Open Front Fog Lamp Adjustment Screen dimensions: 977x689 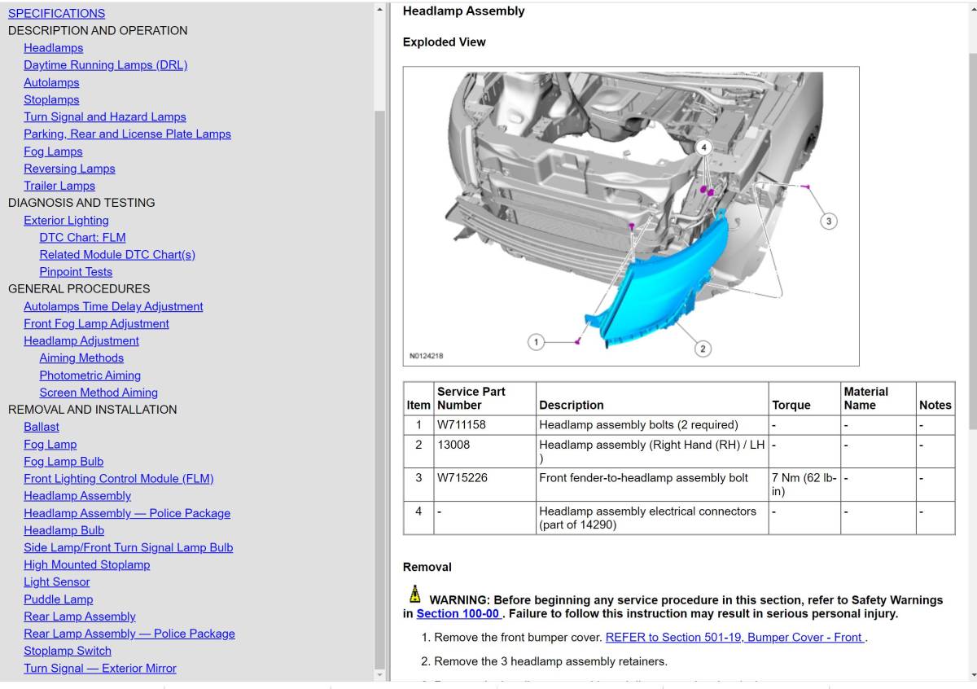point(96,323)
